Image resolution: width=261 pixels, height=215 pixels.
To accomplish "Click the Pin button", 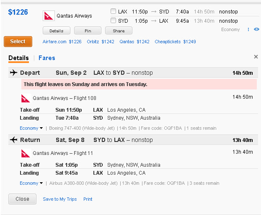I will tap(88, 31).
